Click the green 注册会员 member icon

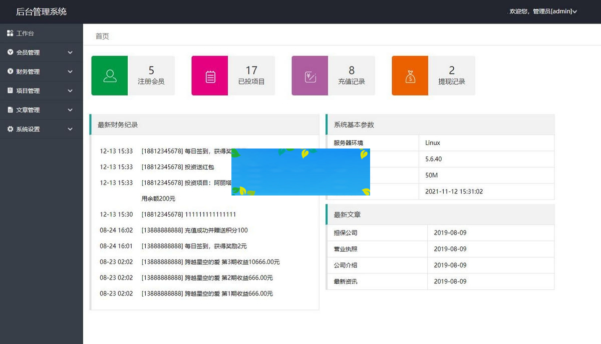click(109, 75)
